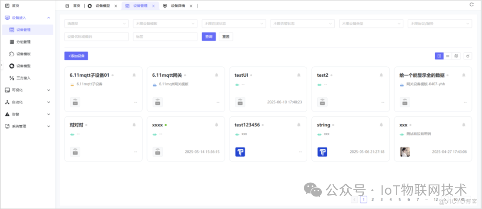Click the 重置 reset button

click(x=226, y=37)
